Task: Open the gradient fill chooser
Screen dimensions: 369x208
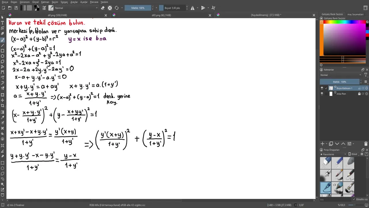Action: (23, 8)
